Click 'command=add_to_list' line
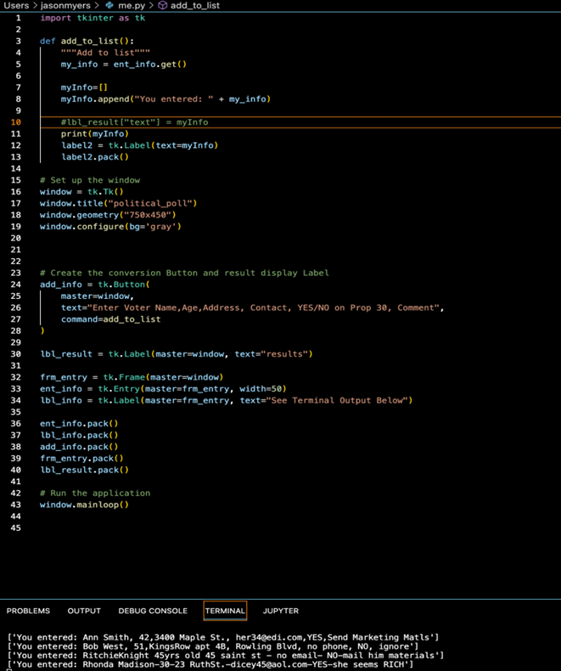The width and height of the screenshot is (561, 671). 110,319
